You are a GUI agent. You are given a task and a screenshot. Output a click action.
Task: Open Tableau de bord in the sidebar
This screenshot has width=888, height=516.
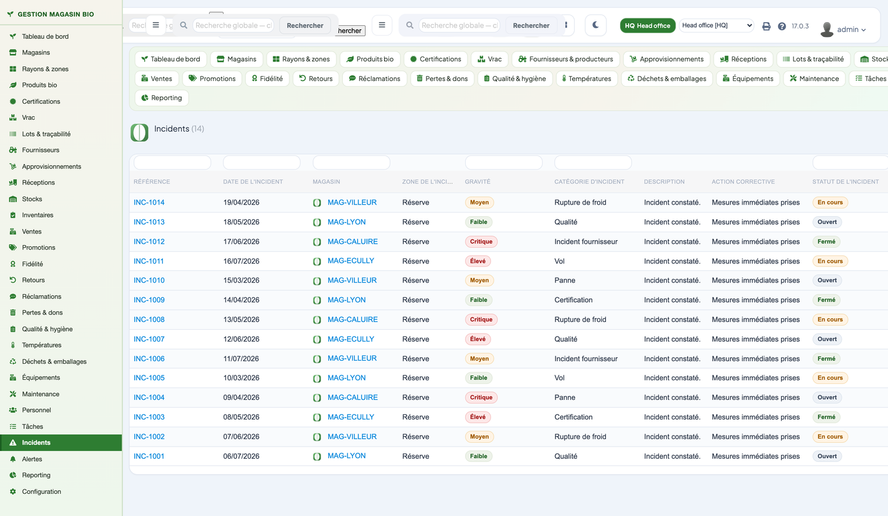61,36
